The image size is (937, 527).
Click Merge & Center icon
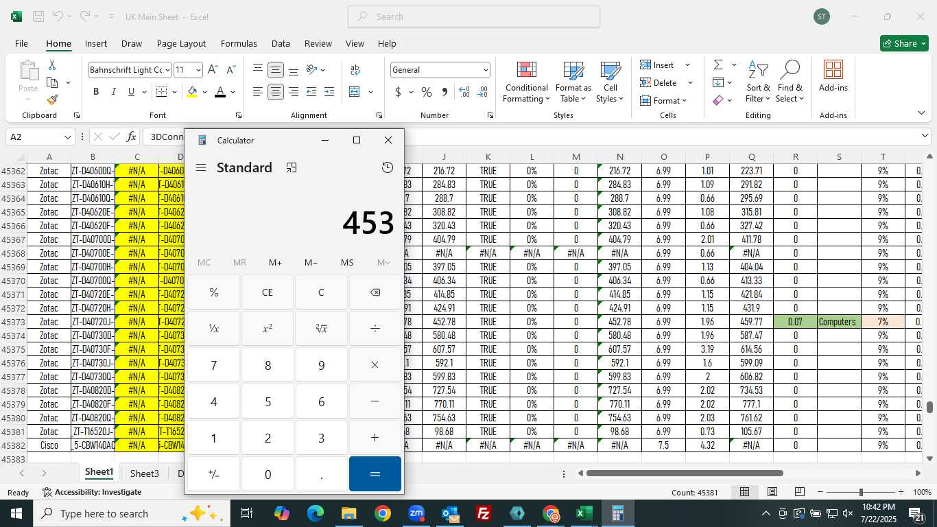click(355, 92)
